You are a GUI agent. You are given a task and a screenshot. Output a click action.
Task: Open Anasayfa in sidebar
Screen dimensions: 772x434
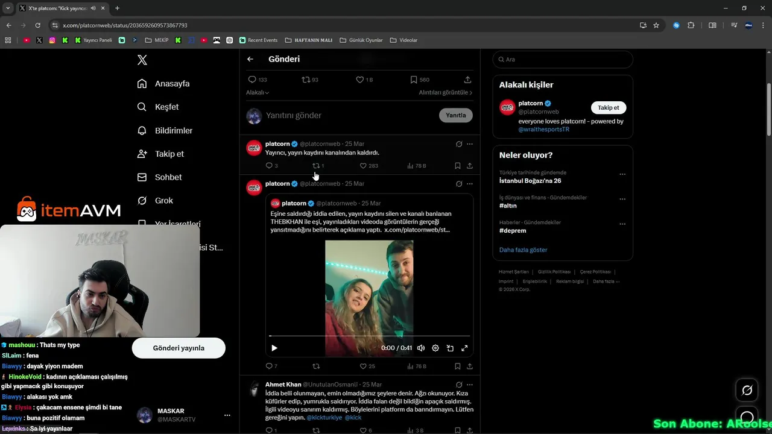[x=163, y=84]
